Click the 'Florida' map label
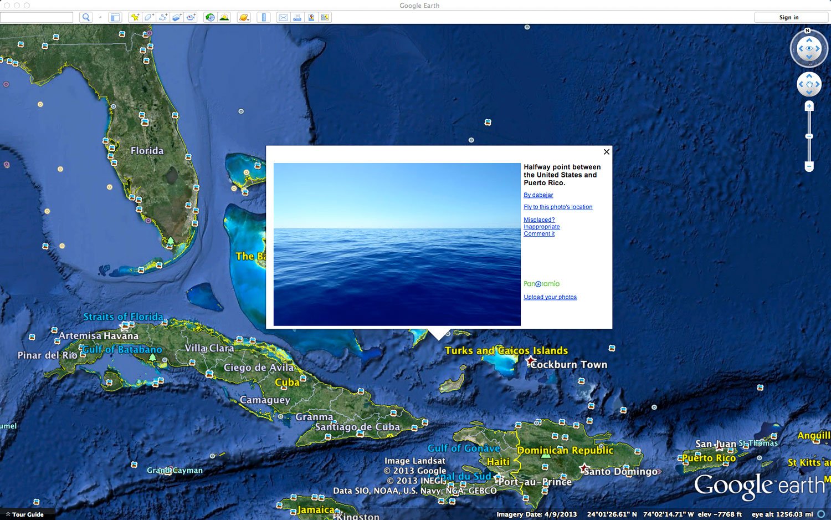Screen dimensions: 831x520 click(147, 151)
